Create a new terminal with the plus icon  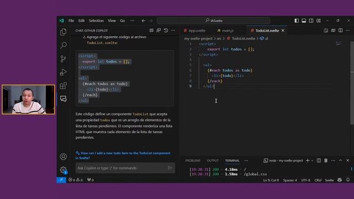pyautogui.click(x=308, y=160)
